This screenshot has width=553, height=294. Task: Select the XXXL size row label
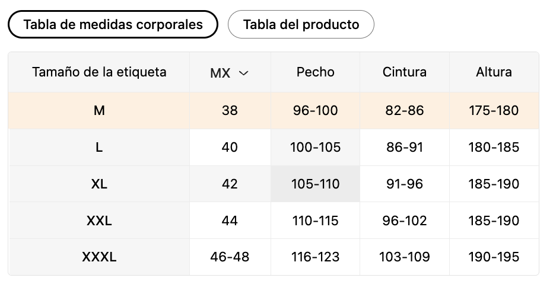(99, 257)
